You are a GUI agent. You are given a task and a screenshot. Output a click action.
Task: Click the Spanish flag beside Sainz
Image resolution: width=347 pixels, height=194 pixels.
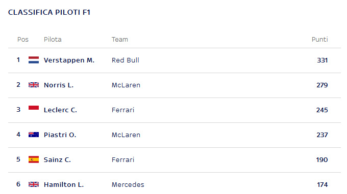click(34, 159)
